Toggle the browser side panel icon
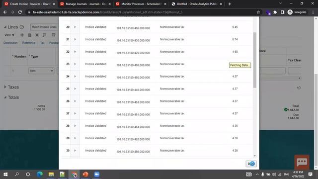 point(283,12)
